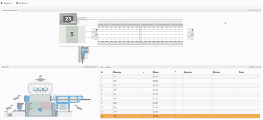Click pencil edit icon in Вид сбоку panel
This screenshot has height=120, width=263.
tap(89, 67)
